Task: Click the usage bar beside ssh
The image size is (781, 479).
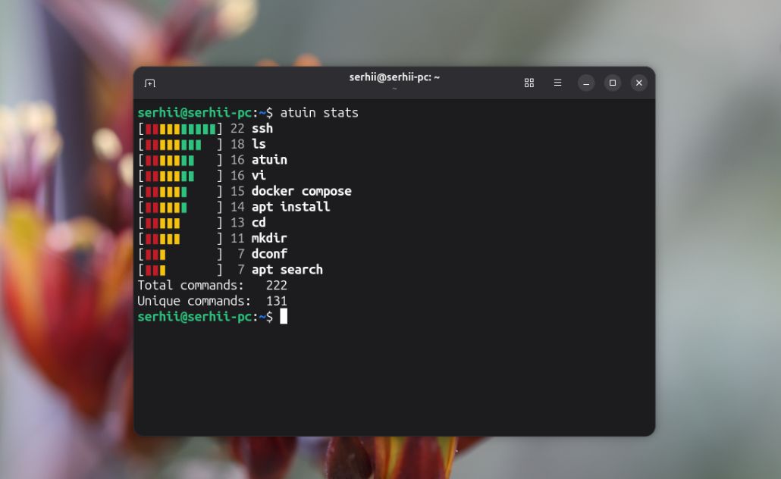Action: coord(180,129)
